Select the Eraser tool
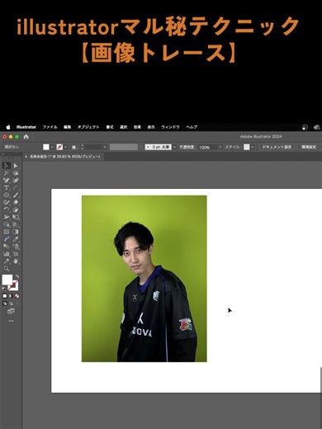Screen dimensions: 322x429 pos(16,202)
